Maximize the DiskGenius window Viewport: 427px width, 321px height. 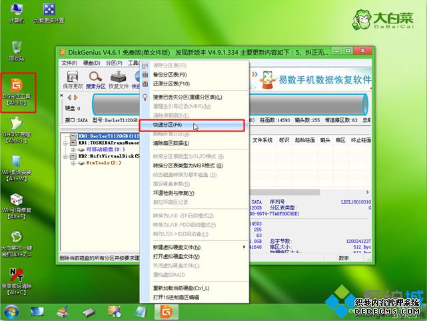[x=348, y=51]
